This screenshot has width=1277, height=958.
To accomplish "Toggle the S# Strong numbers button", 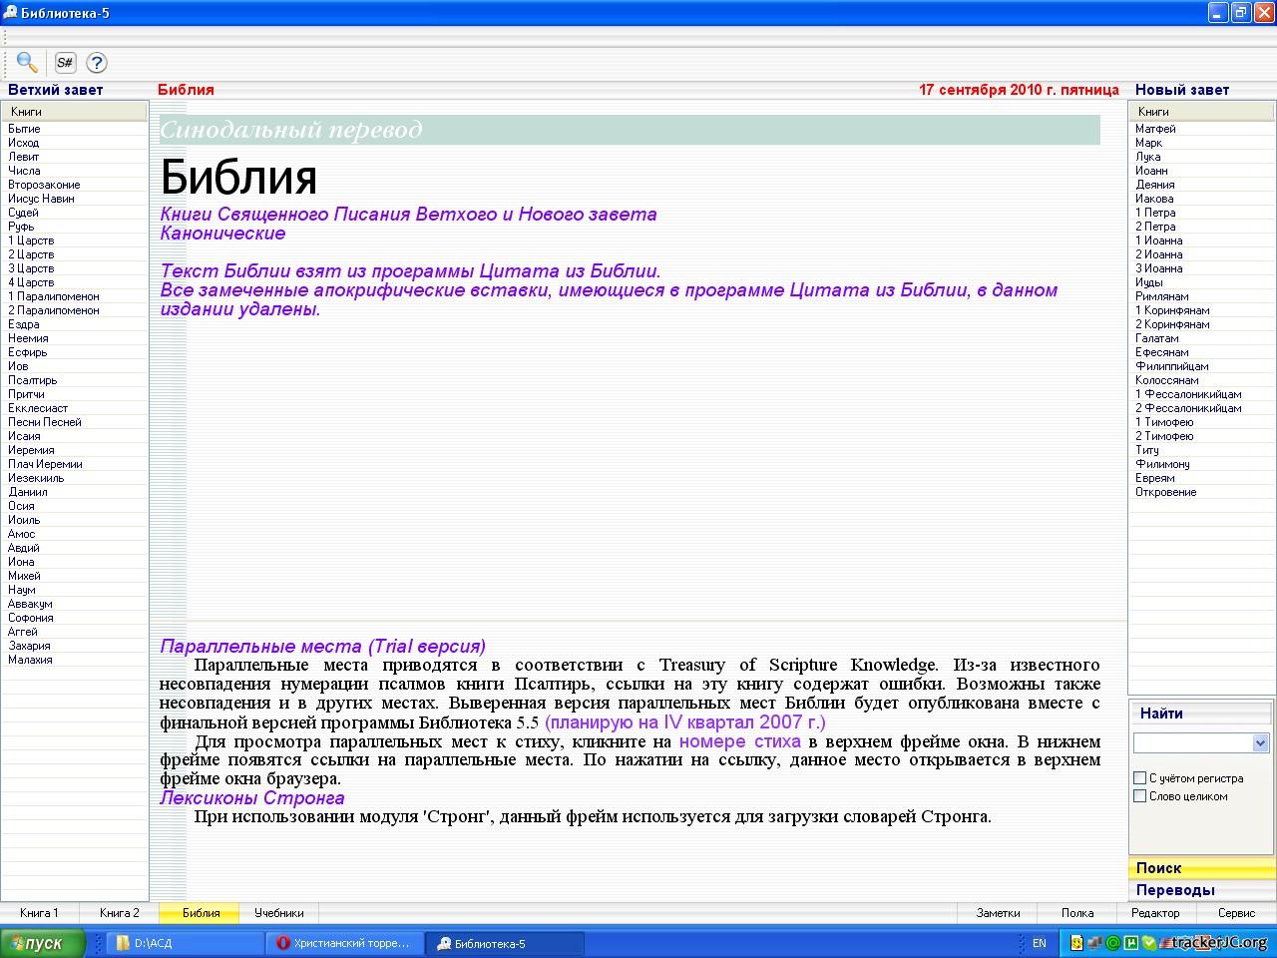I will click(x=65, y=63).
